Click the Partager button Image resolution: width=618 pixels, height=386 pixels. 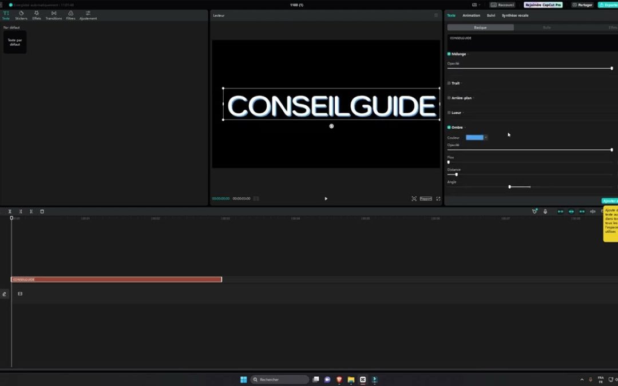[x=583, y=5]
